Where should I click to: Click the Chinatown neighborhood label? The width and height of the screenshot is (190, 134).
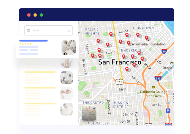click(143, 28)
